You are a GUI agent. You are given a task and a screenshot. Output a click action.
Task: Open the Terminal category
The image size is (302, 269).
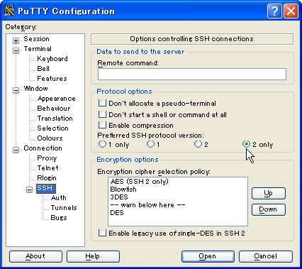tap(38, 49)
